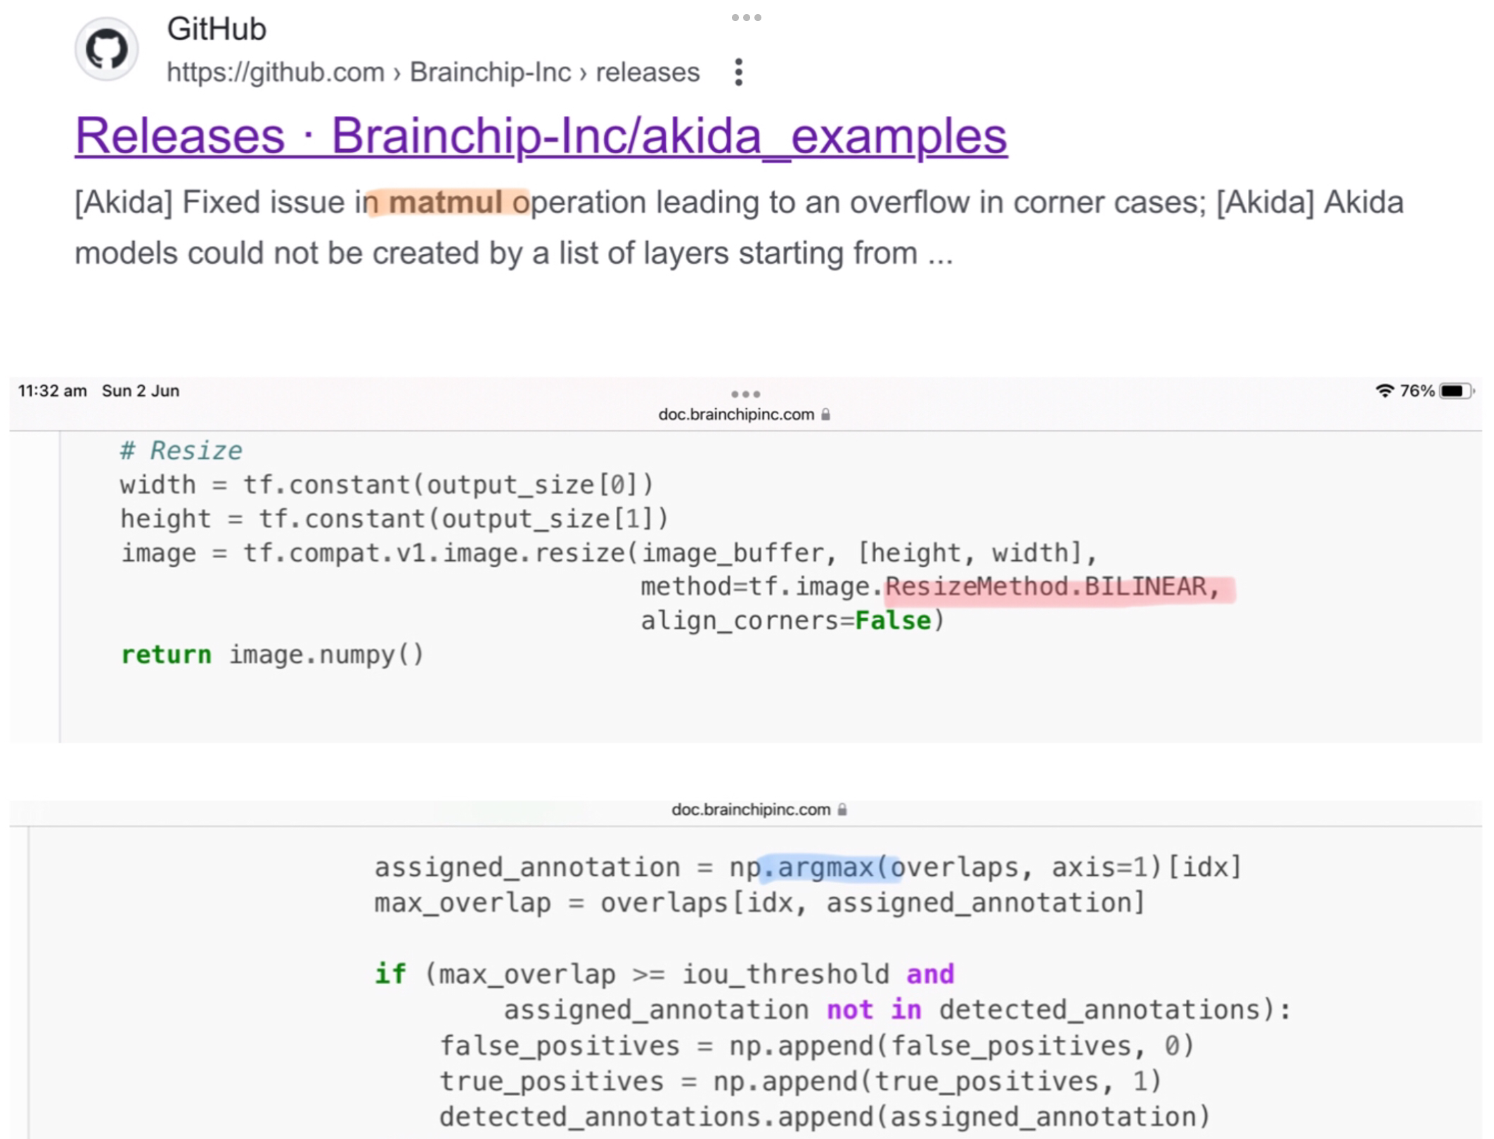Screen dimensions: 1494x1139
Task: Open the three-dot result options menu
Action: pos(738,72)
